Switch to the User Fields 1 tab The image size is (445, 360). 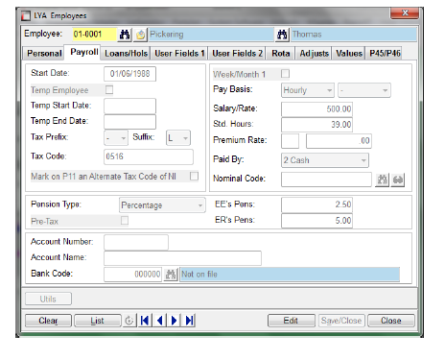click(x=179, y=54)
